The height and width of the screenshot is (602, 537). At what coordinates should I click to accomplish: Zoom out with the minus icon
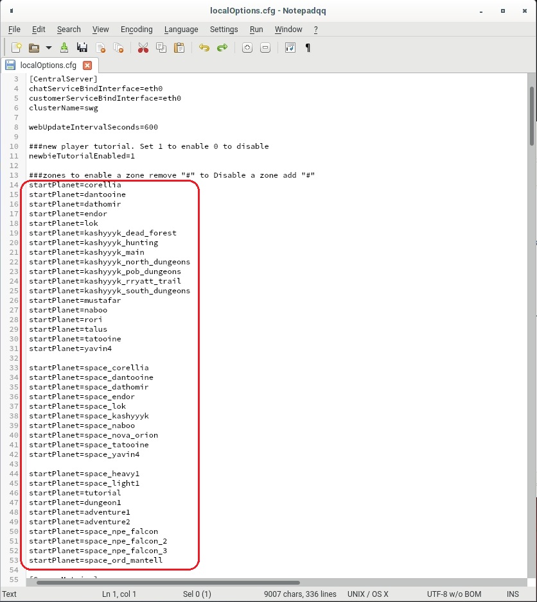265,47
